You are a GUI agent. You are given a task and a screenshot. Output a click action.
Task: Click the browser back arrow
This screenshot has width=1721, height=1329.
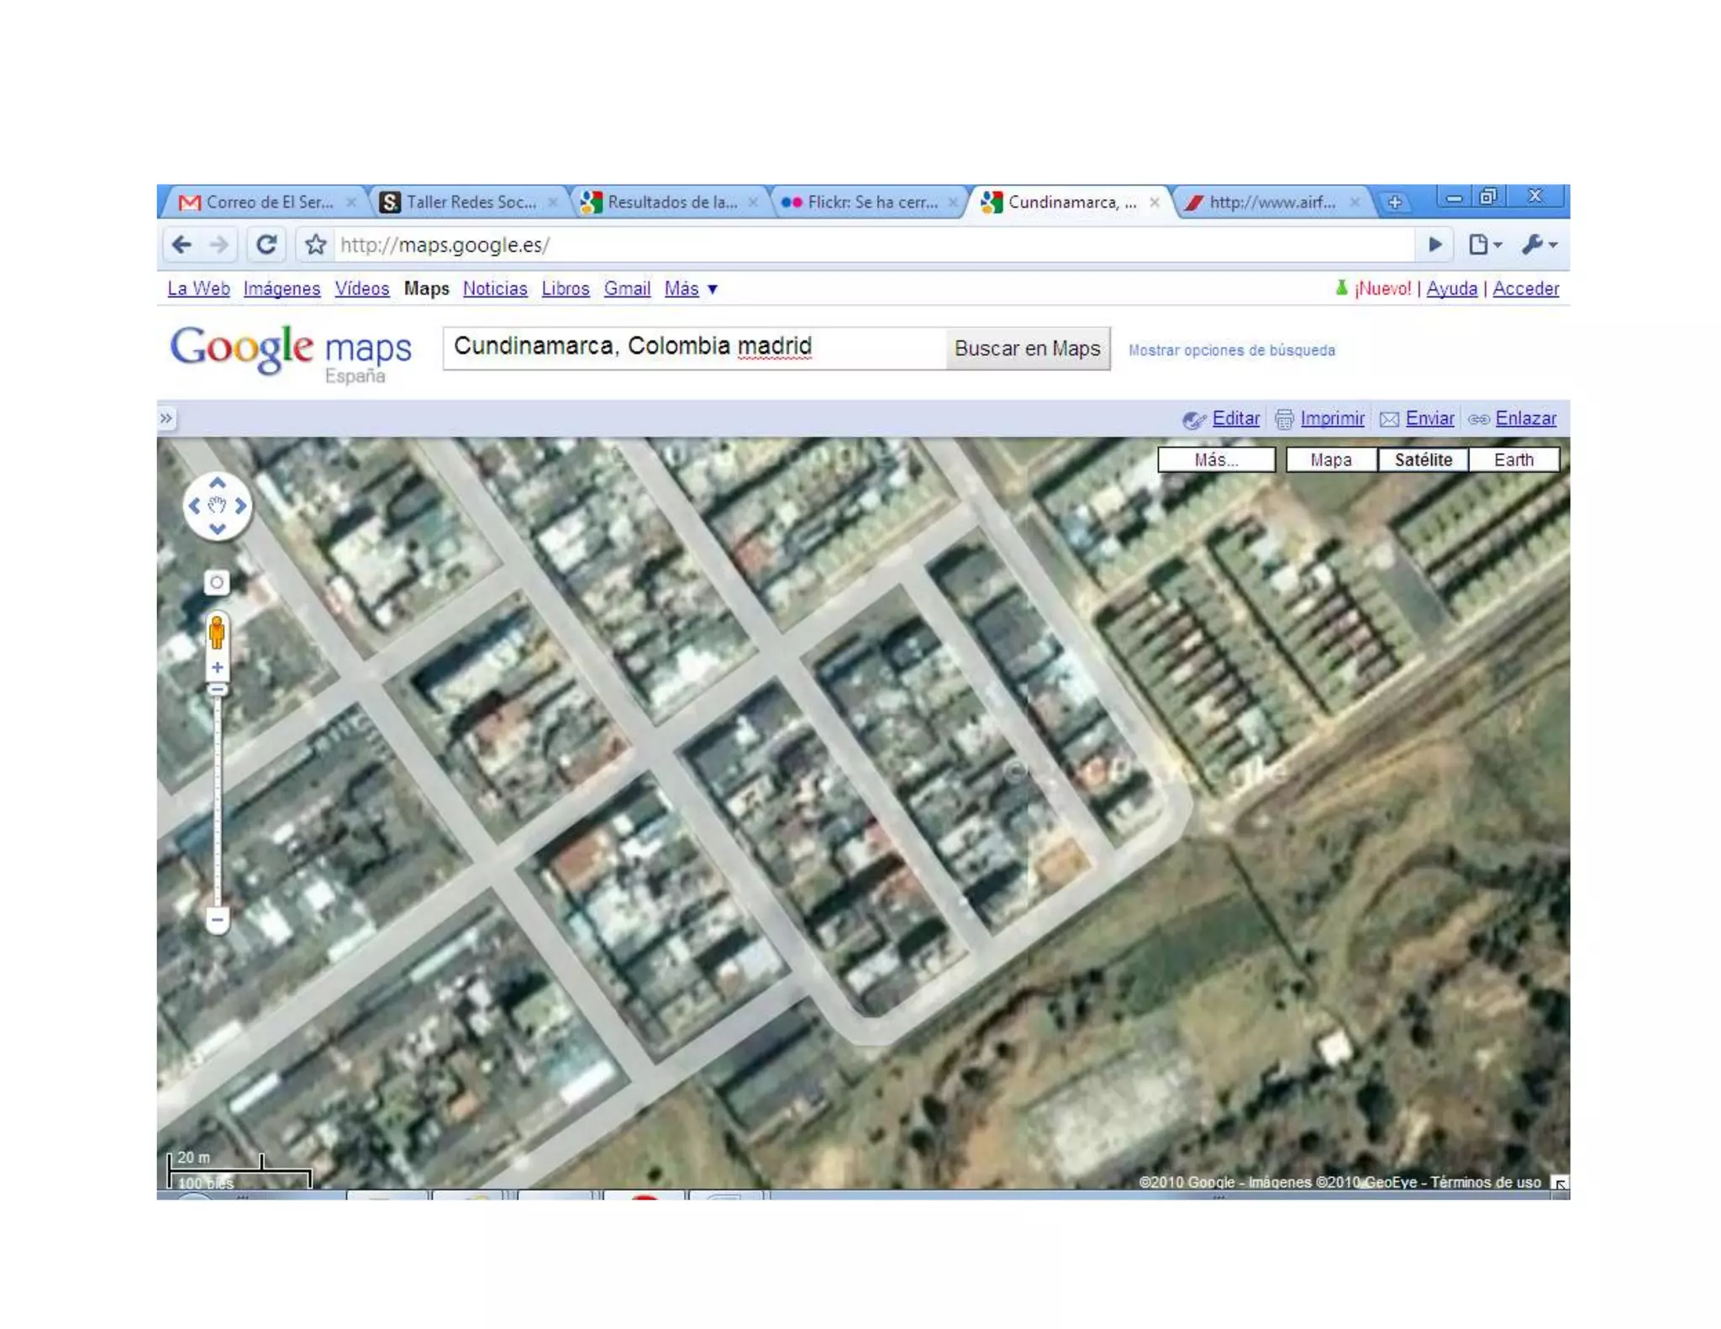(x=182, y=244)
